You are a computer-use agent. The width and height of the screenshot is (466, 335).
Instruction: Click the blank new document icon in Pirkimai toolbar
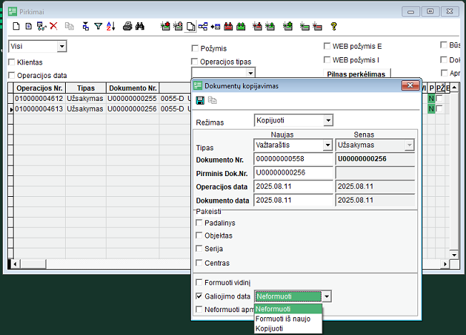coord(16,26)
